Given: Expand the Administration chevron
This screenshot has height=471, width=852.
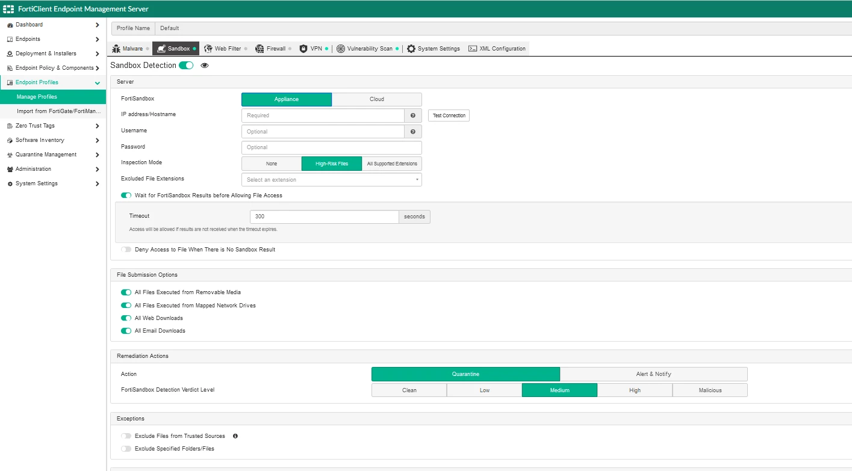Looking at the screenshot, I should pyautogui.click(x=98, y=169).
